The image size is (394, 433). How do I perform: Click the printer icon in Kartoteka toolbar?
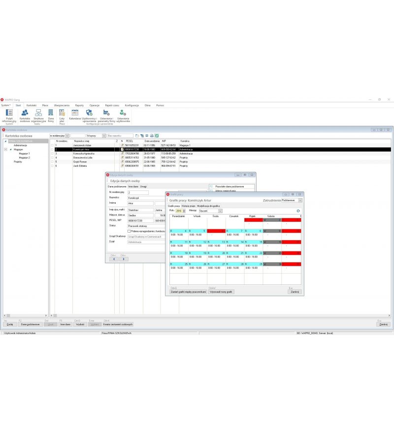(152, 136)
